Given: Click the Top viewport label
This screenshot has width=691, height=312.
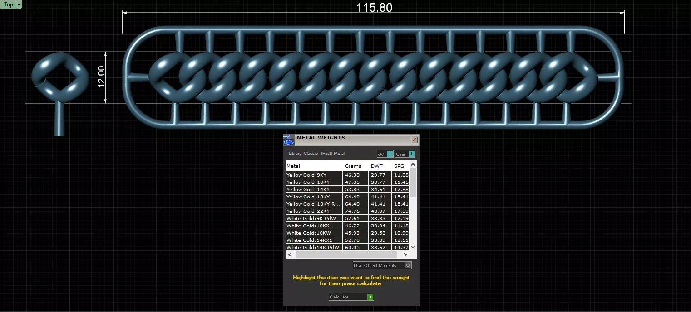Looking at the screenshot, I should pyautogui.click(x=9, y=5).
